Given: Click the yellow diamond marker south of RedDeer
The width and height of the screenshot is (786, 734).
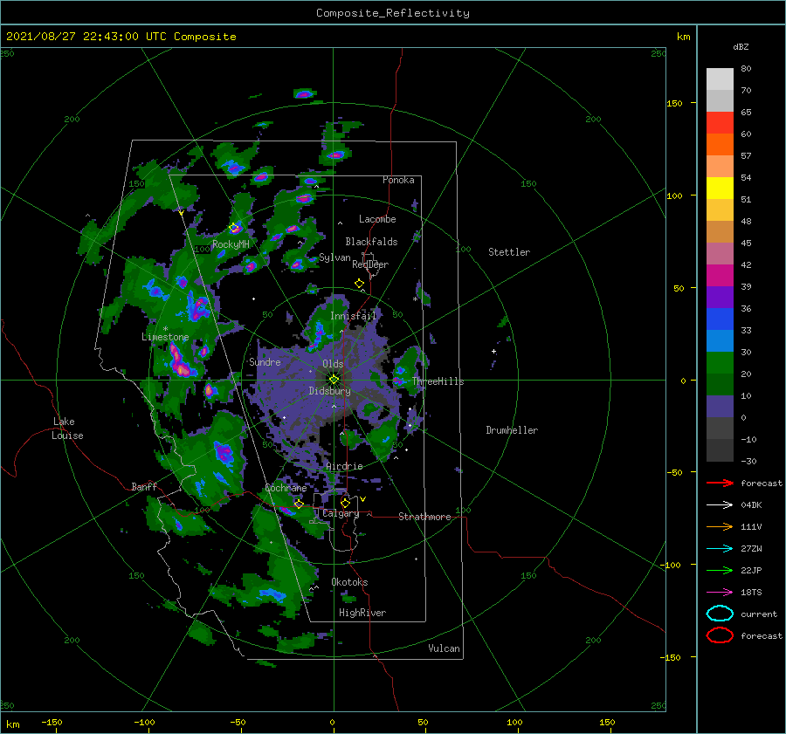Looking at the screenshot, I should (359, 284).
